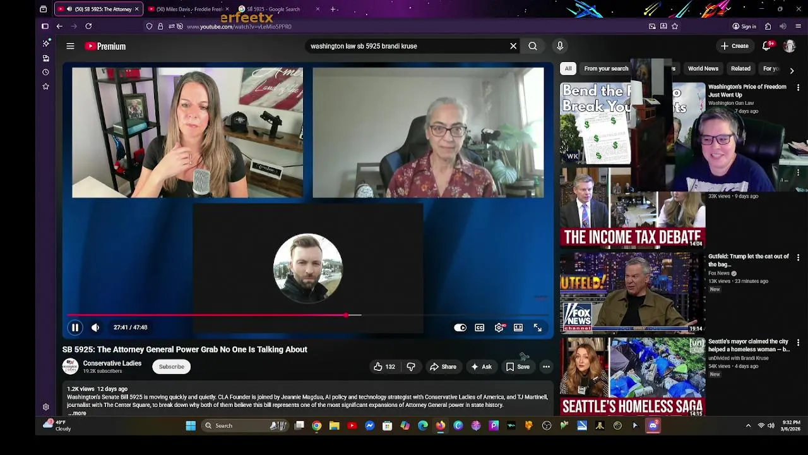Toggle the autoplay switch in the player

[460, 327]
